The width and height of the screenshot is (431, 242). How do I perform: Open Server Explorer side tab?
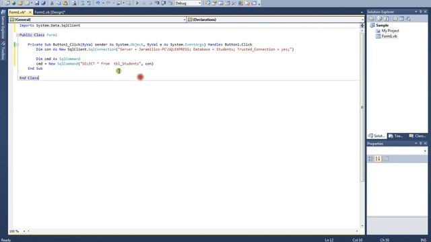(3, 25)
